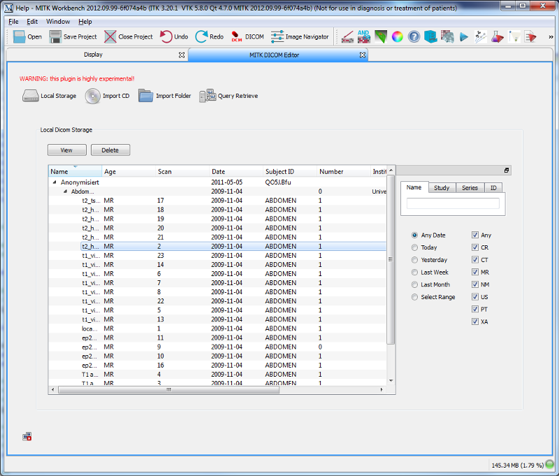Switch to the Study search tab
The height and width of the screenshot is (476, 559).
coord(442,187)
